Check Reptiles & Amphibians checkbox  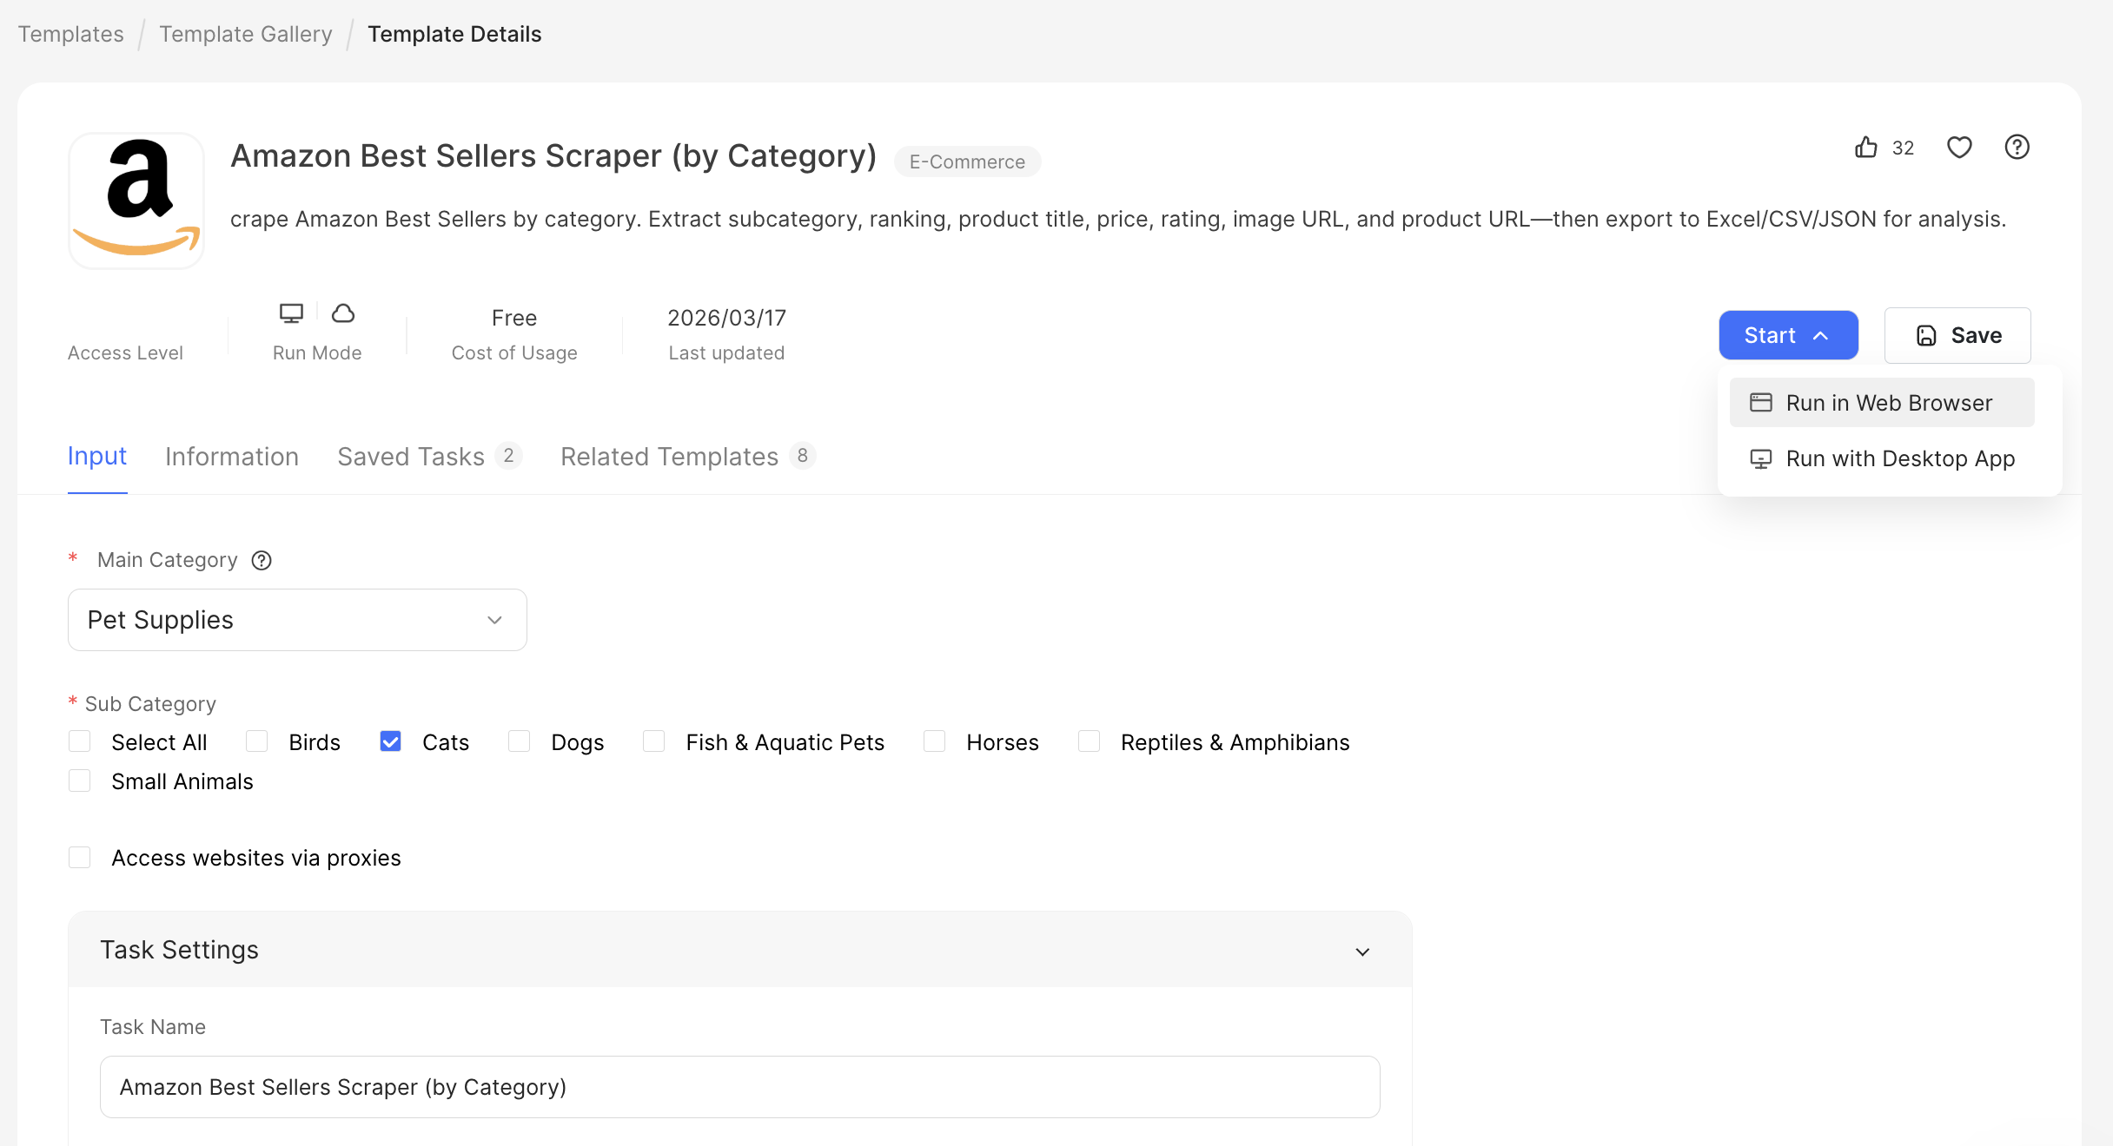pyautogui.click(x=1089, y=741)
